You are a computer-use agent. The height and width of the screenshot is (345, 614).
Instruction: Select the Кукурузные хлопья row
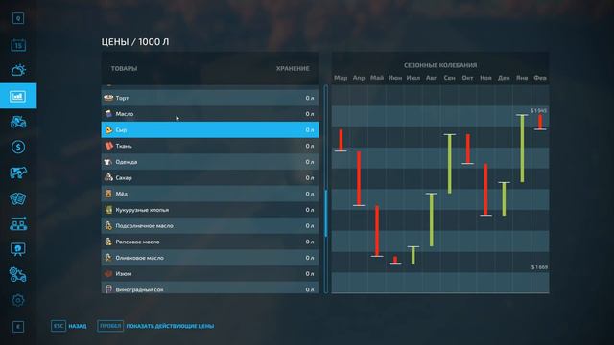pos(210,210)
